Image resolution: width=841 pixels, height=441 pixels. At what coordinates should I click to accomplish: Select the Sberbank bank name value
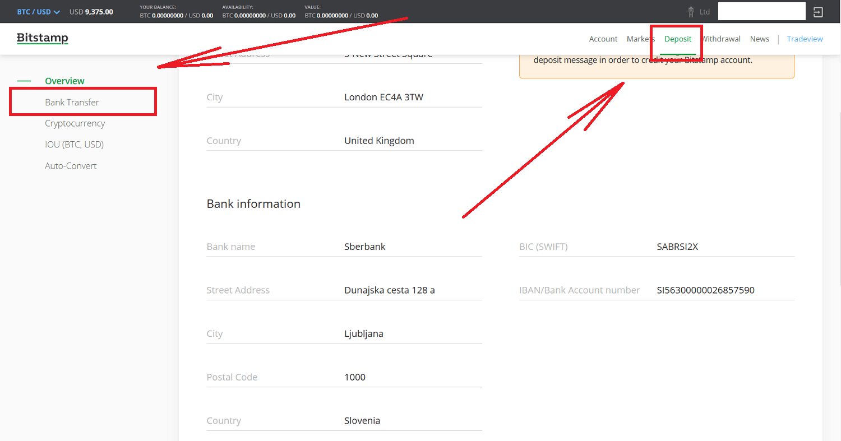click(x=365, y=247)
